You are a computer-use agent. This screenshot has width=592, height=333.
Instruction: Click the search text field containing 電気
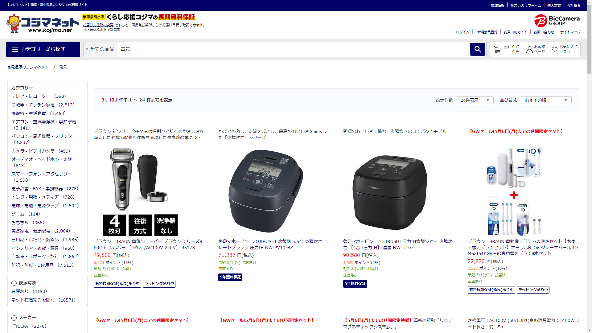(293, 49)
